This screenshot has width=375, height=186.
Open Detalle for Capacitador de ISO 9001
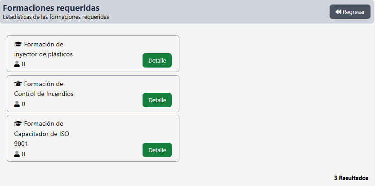click(157, 150)
